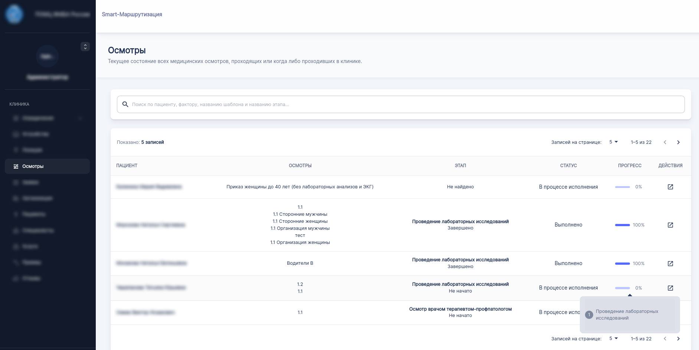The width and height of the screenshot is (699, 350).
Task: Click the ПАЦИЕНТ column header
Action: 127,166
